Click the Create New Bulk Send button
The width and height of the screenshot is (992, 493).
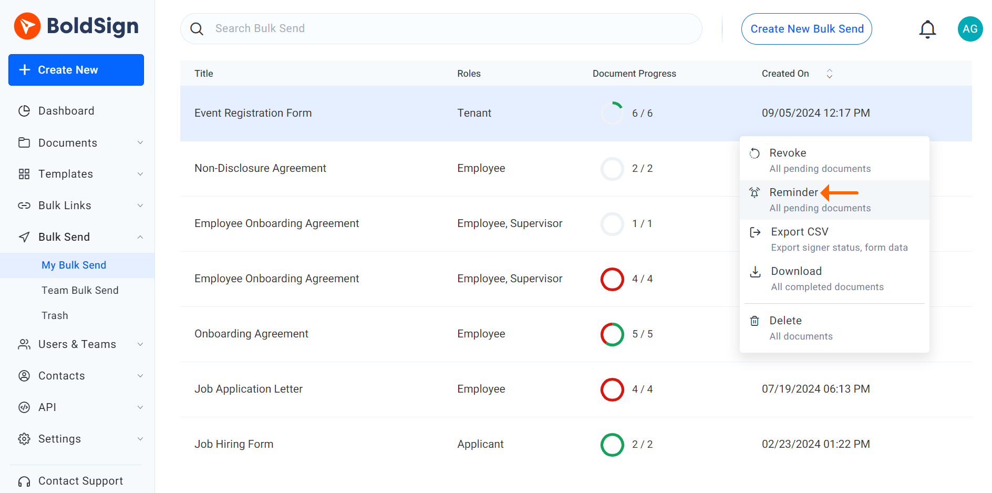coord(807,29)
